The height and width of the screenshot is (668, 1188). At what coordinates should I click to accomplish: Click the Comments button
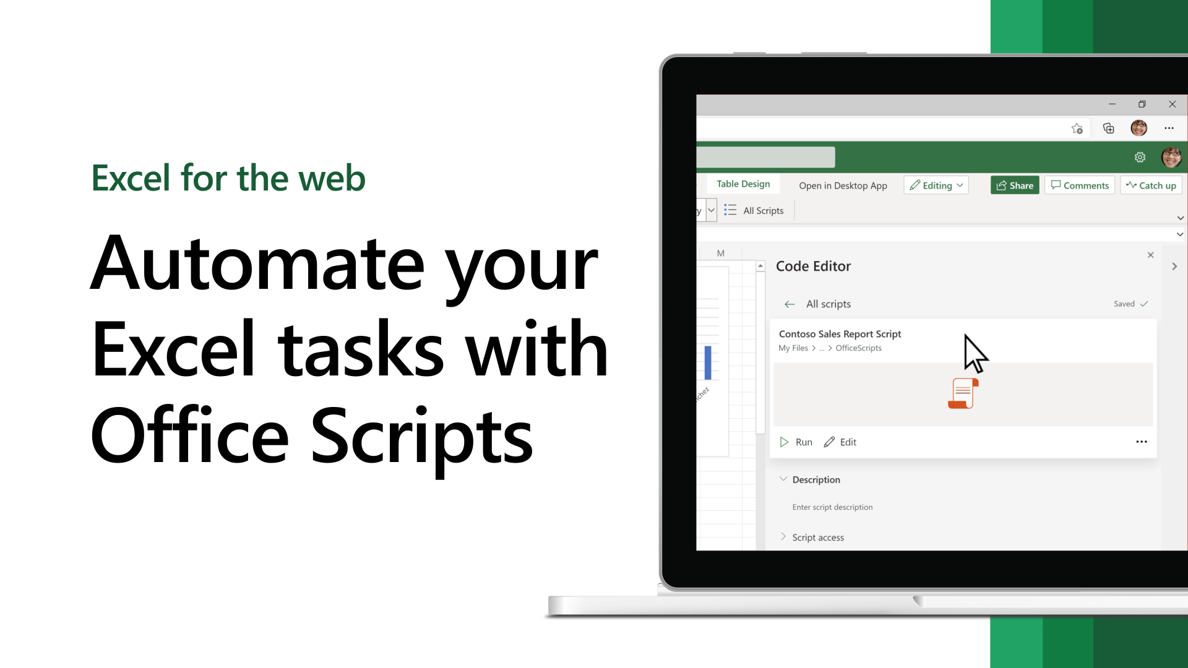pos(1080,185)
